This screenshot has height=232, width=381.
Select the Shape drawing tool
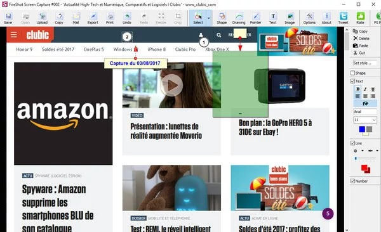pos(222,18)
